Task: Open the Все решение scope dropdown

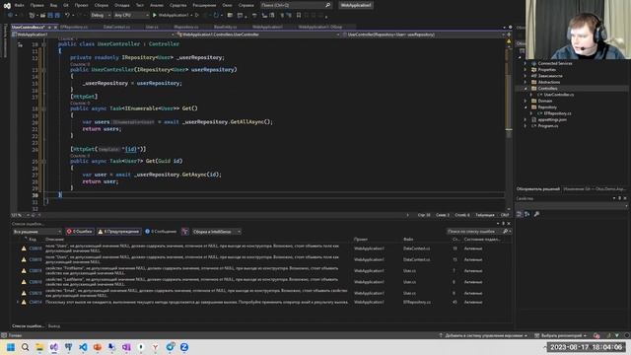Action: point(37,232)
